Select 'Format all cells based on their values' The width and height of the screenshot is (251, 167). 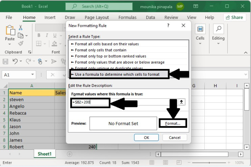click(128, 44)
